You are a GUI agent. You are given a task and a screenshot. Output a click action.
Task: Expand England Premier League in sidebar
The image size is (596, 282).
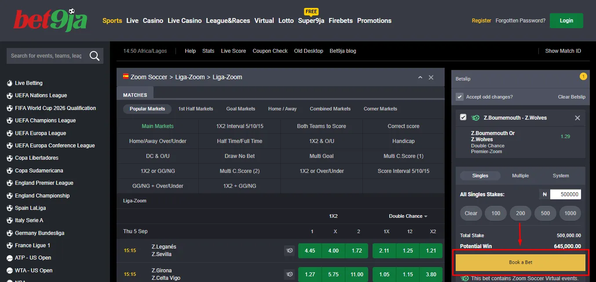[x=44, y=183]
